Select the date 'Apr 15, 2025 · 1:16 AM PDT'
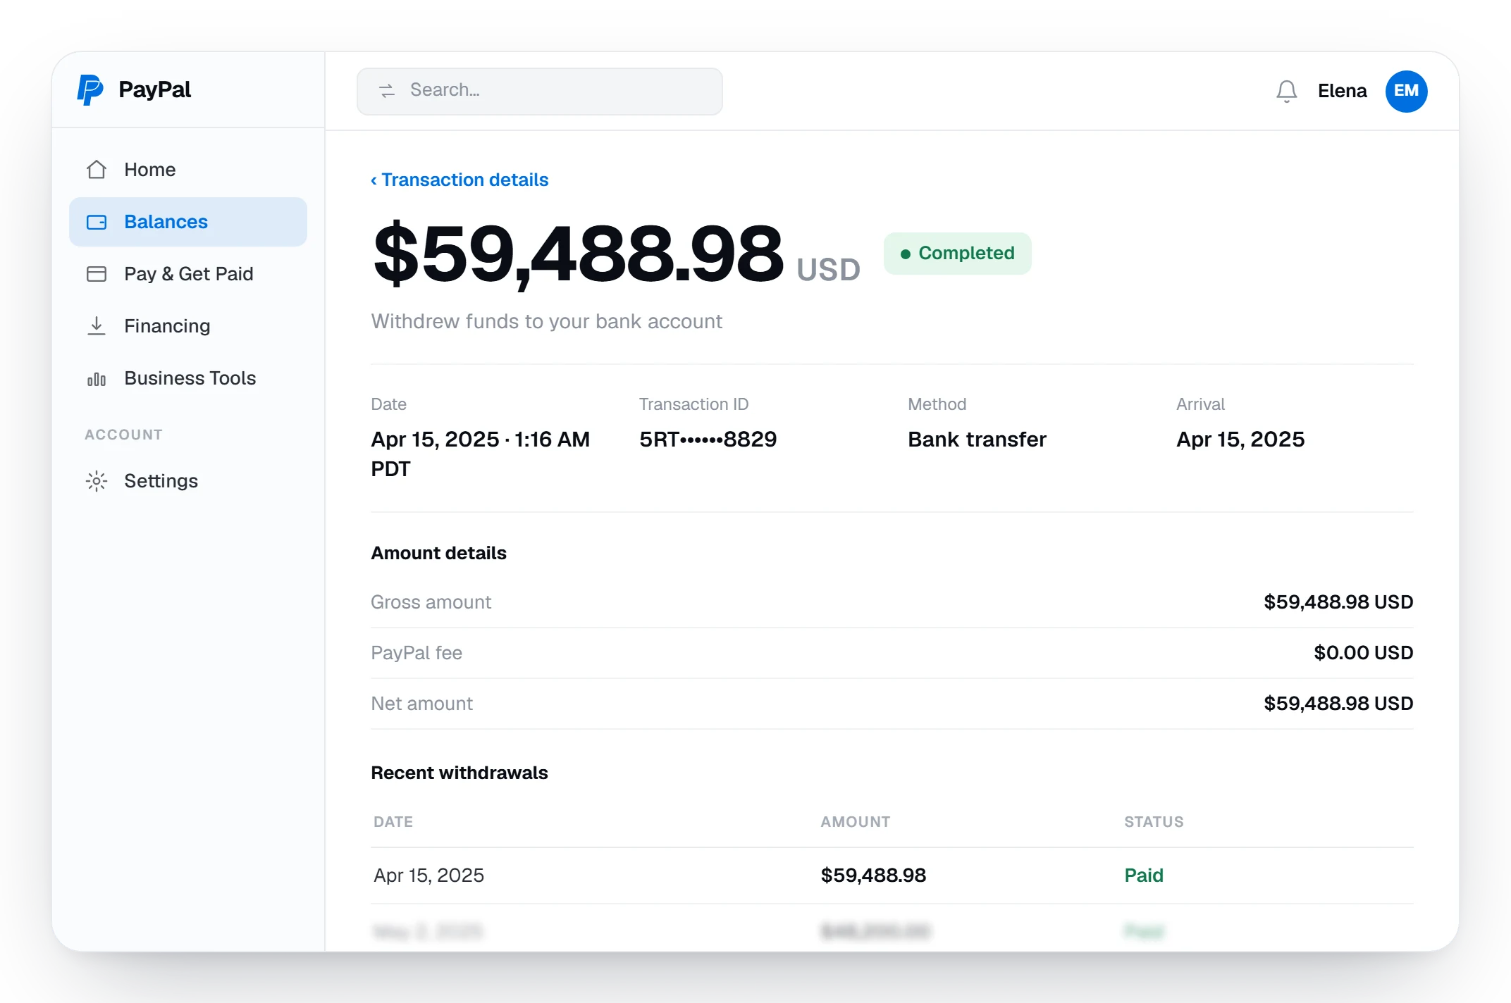Screen dimensions: 1511x1003 pyautogui.click(x=481, y=454)
